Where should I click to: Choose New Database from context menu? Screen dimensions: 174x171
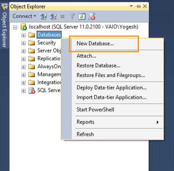95,44
